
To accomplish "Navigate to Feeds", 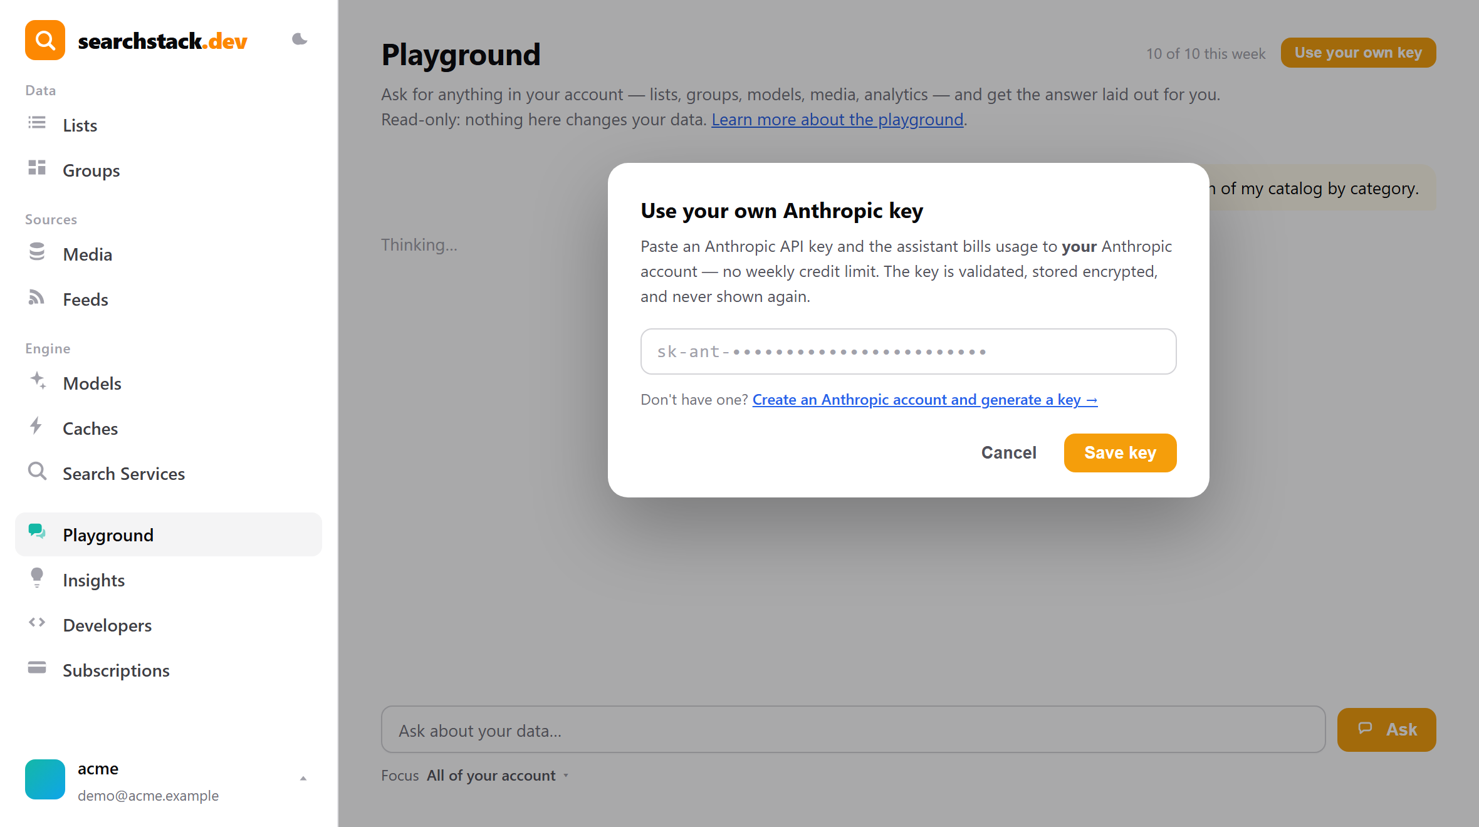I will [x=169, y=299].
